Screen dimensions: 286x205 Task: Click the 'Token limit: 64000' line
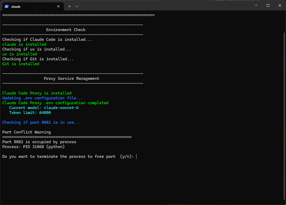[x=30, y=113]
